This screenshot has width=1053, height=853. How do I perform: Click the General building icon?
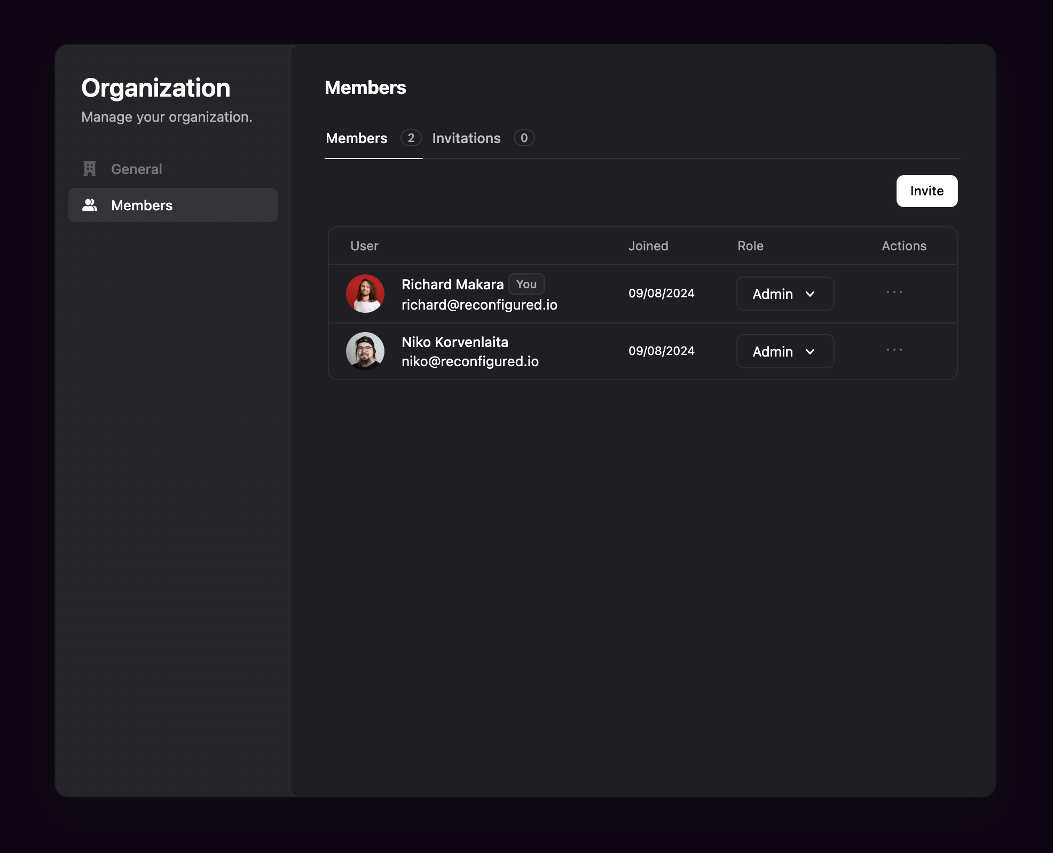(x=90, y=169)
